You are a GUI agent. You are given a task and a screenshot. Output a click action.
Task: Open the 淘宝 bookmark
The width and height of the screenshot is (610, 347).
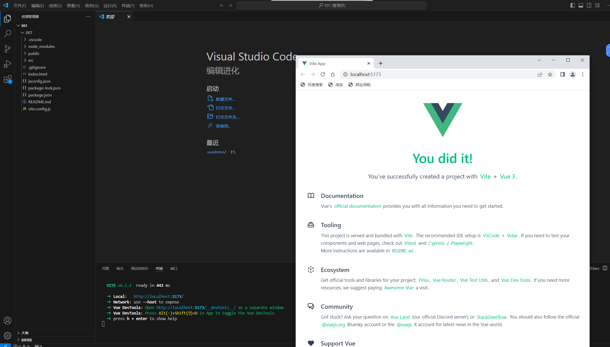pos(335,85)
